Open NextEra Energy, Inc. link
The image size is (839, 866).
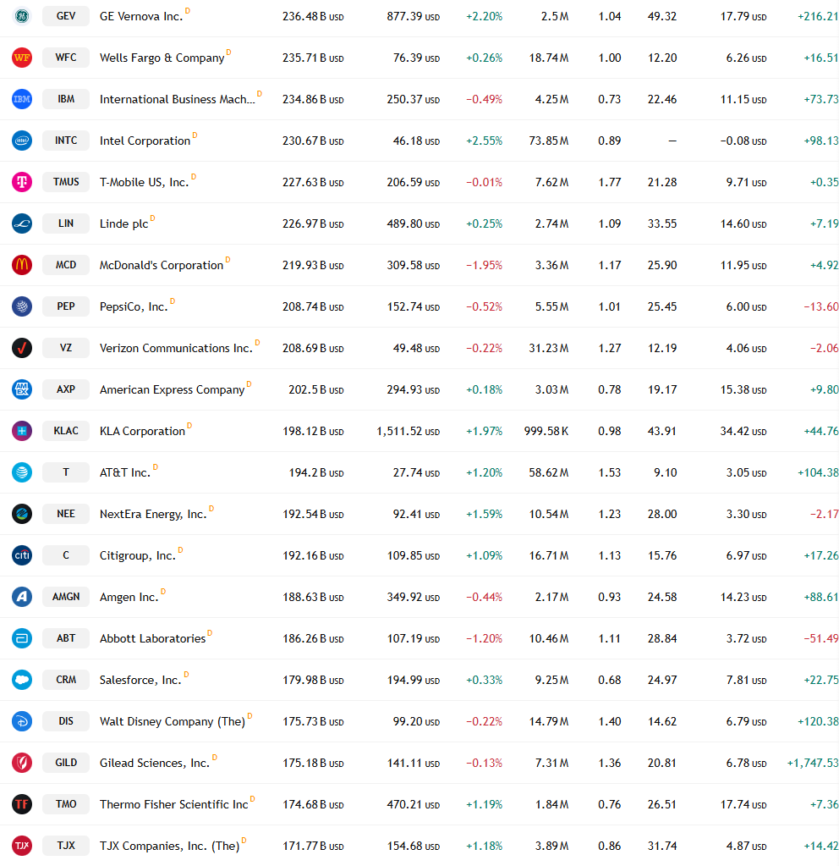(x=153, y=514)
